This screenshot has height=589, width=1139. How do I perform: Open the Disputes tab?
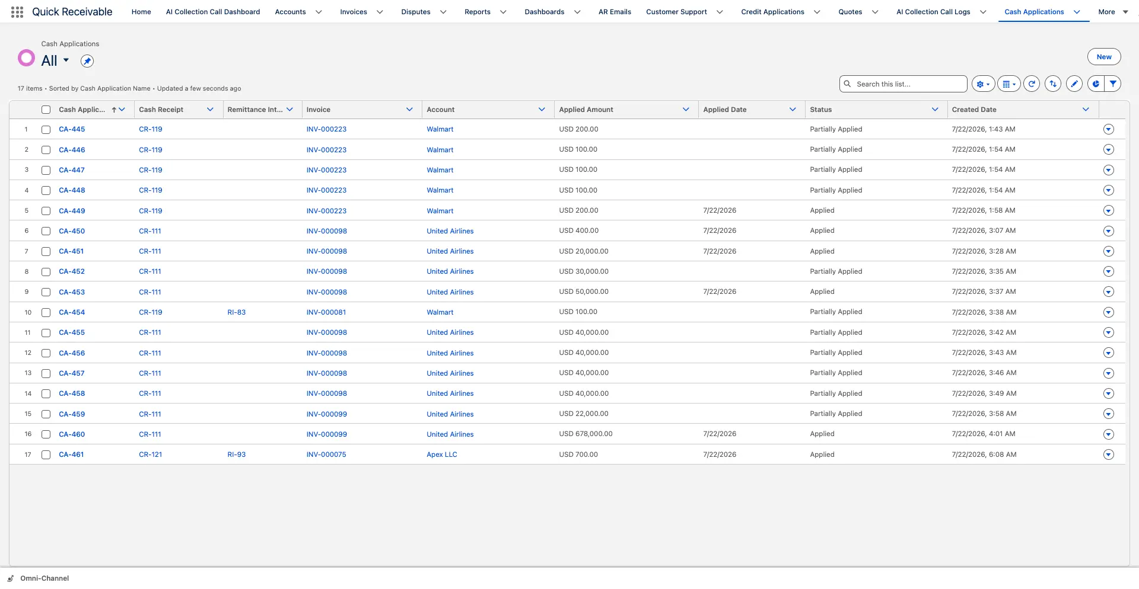pos(416,12)
